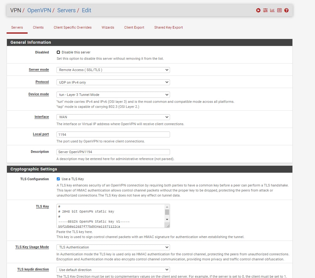This screenshot has height=278, width=315.
Task: Follow the OpenVPN breadcrumb link
Action: 39,10
